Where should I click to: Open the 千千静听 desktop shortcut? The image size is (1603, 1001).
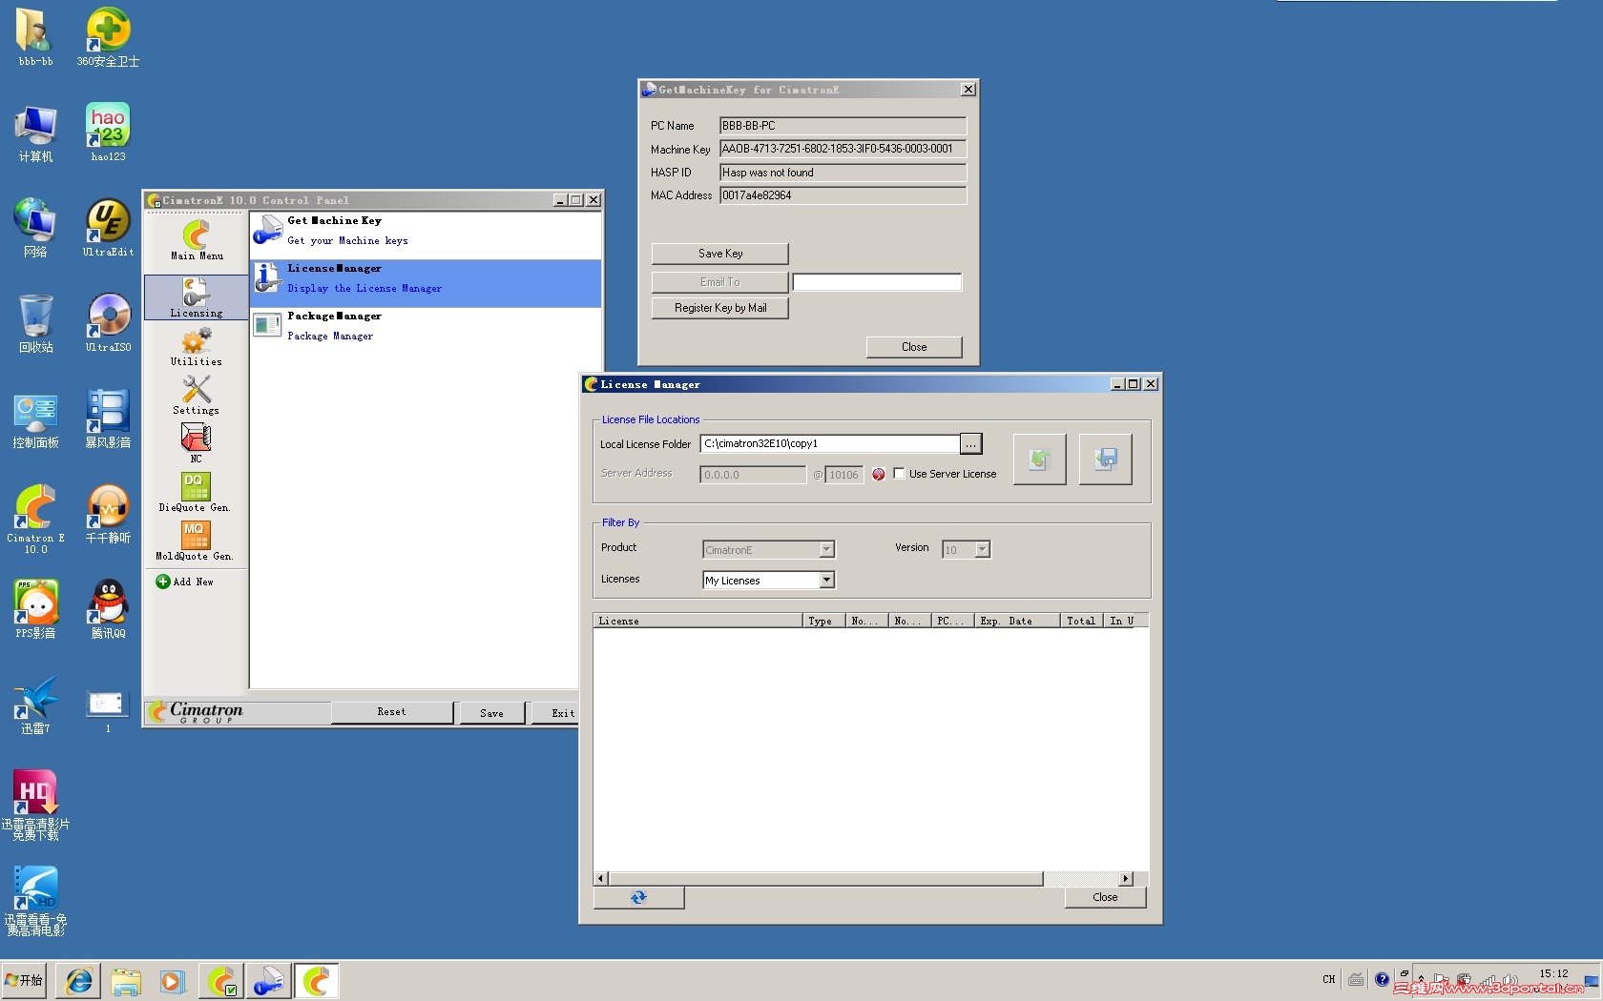(x=108, y=514)
